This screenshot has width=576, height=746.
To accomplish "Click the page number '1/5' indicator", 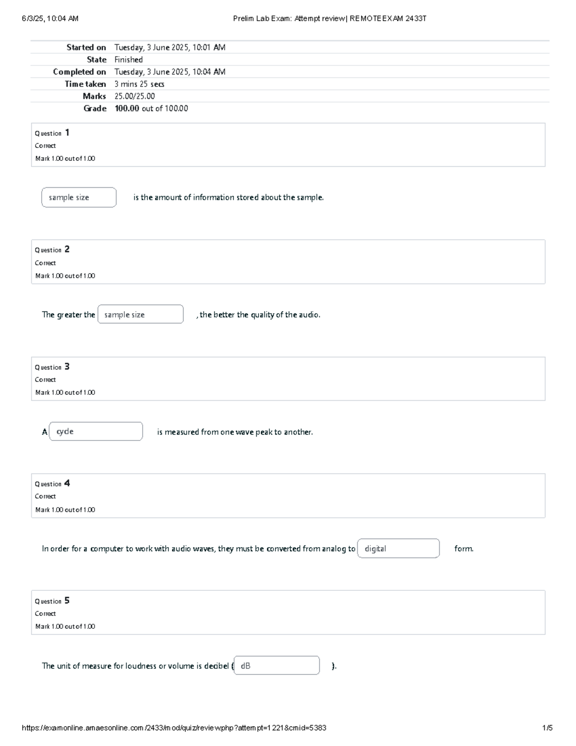I will 547,728.
